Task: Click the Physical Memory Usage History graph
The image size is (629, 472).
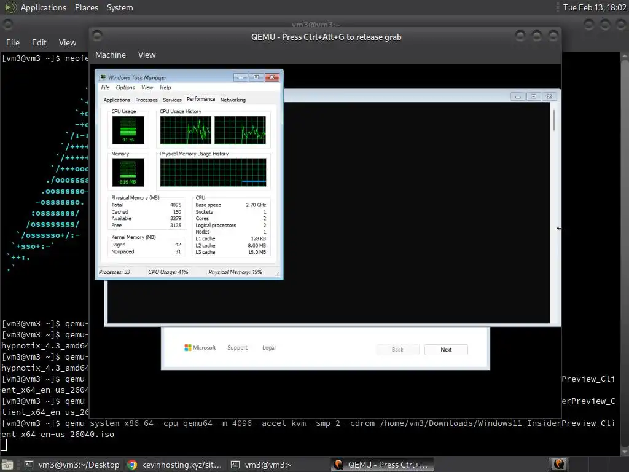Action: tap(213, 172)
